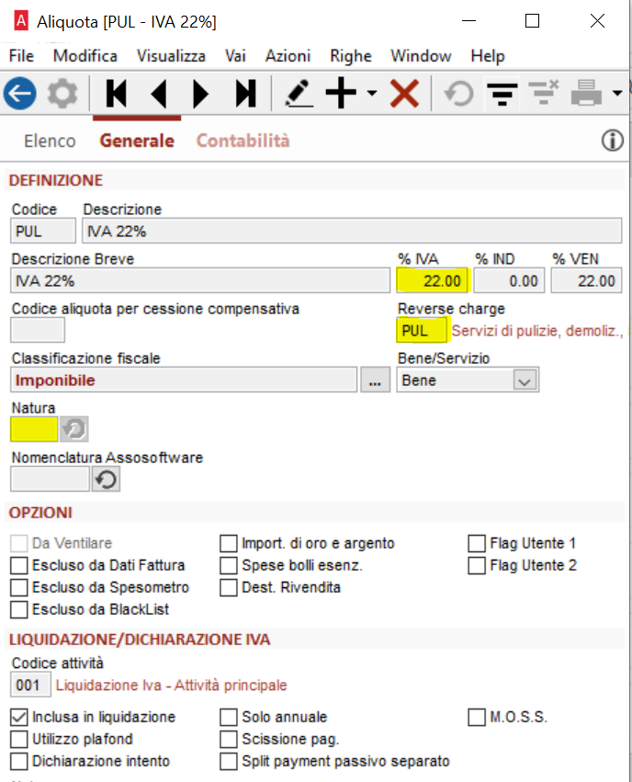Check Dichiarazione intento
This screenshot has height=782, width=632.
(19, 761)
